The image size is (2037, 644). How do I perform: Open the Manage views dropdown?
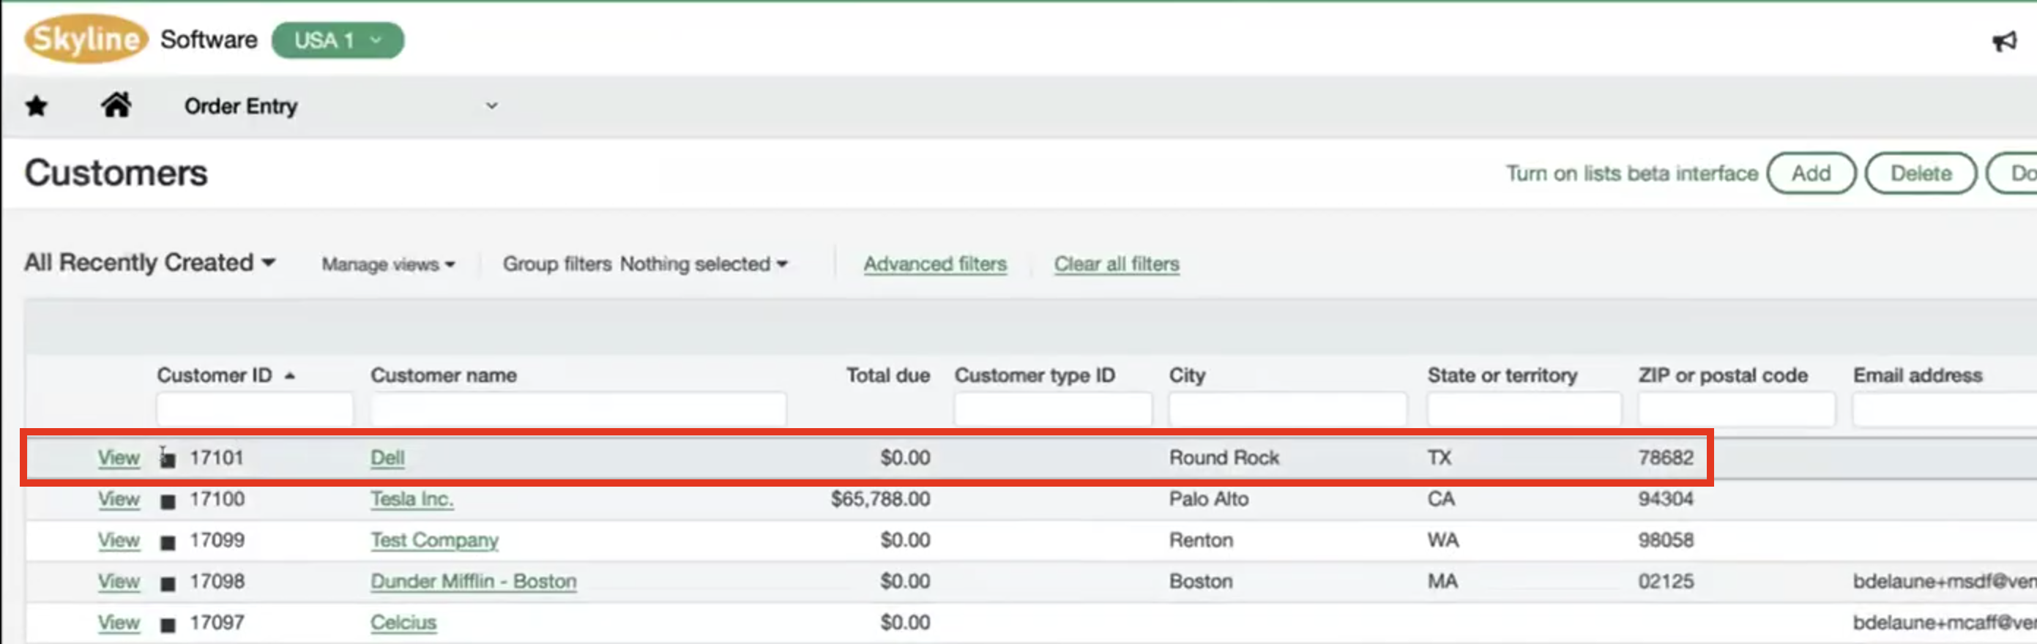387,264
